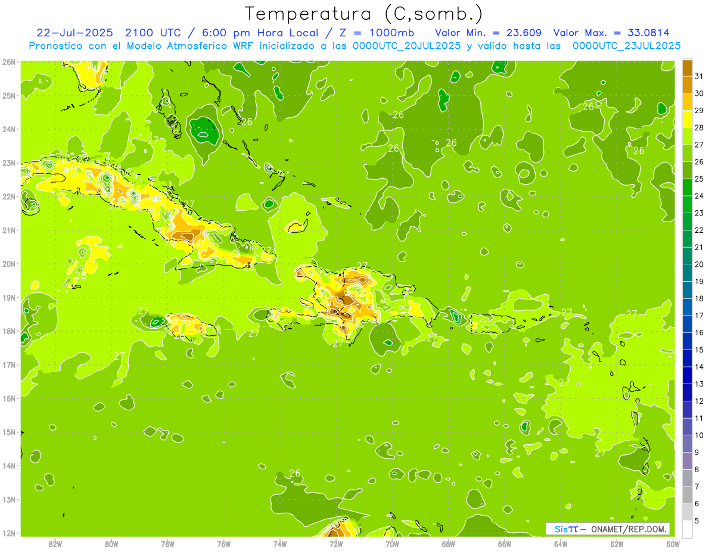Click the '70W' longitude axis label

(x=392, y=544)
